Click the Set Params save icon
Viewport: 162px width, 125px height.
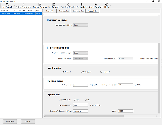[53, 4]
